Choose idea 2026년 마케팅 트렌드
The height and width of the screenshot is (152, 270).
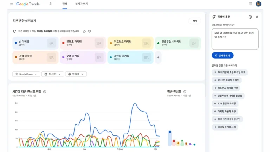(226, 80)
